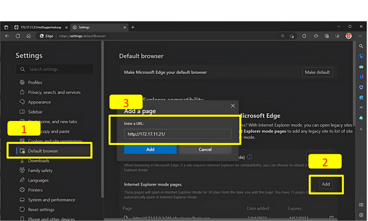Click the sidebar toggle icon above the gear
The height and width of the screenshot is (221, 368).
click(361, 205)
